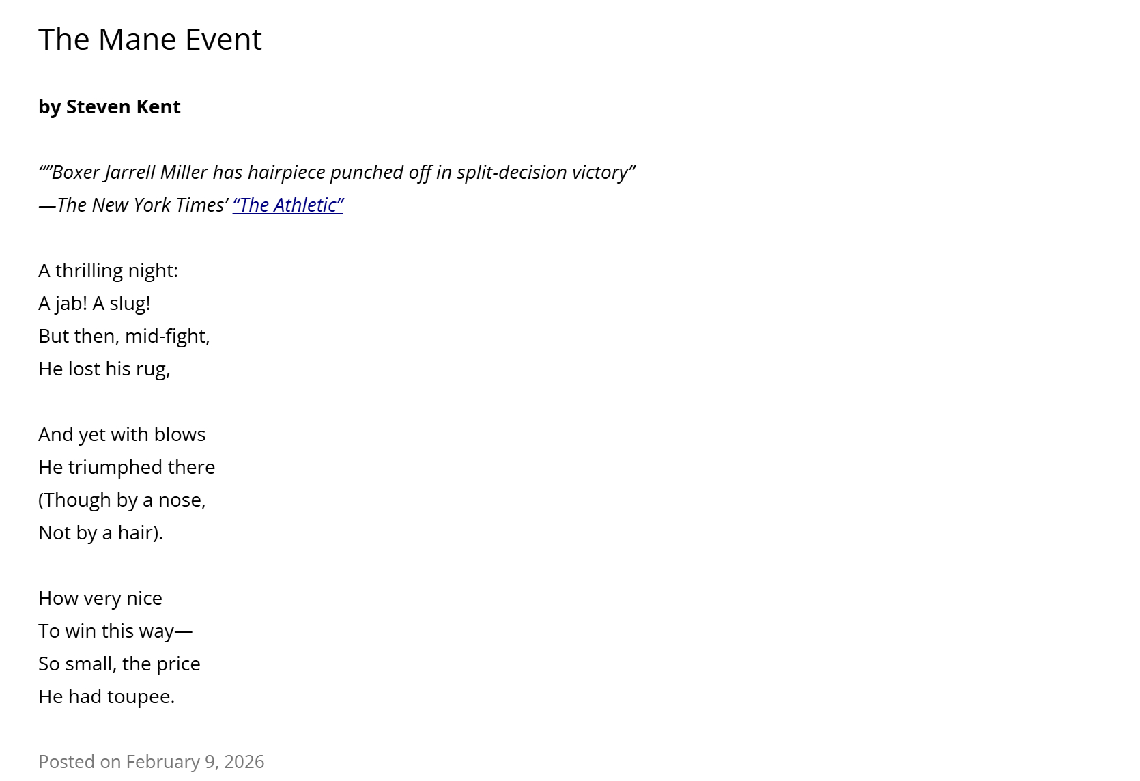The width and height of the screenshot is (1140, 781).
Task: Click the line "He lost his rug,"
Action: click(x=104, y=369)
